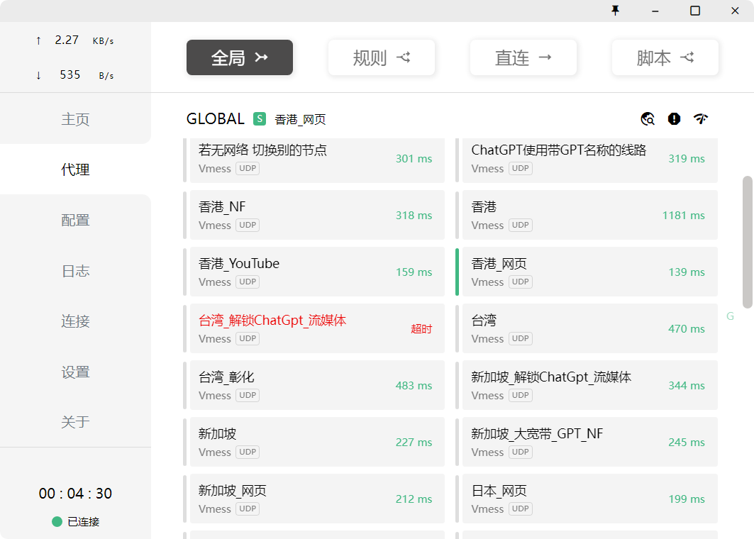The width and height of the screenshot is (754, 539).
Task: Open the proxy node search icon
Action: click(647, 119)
